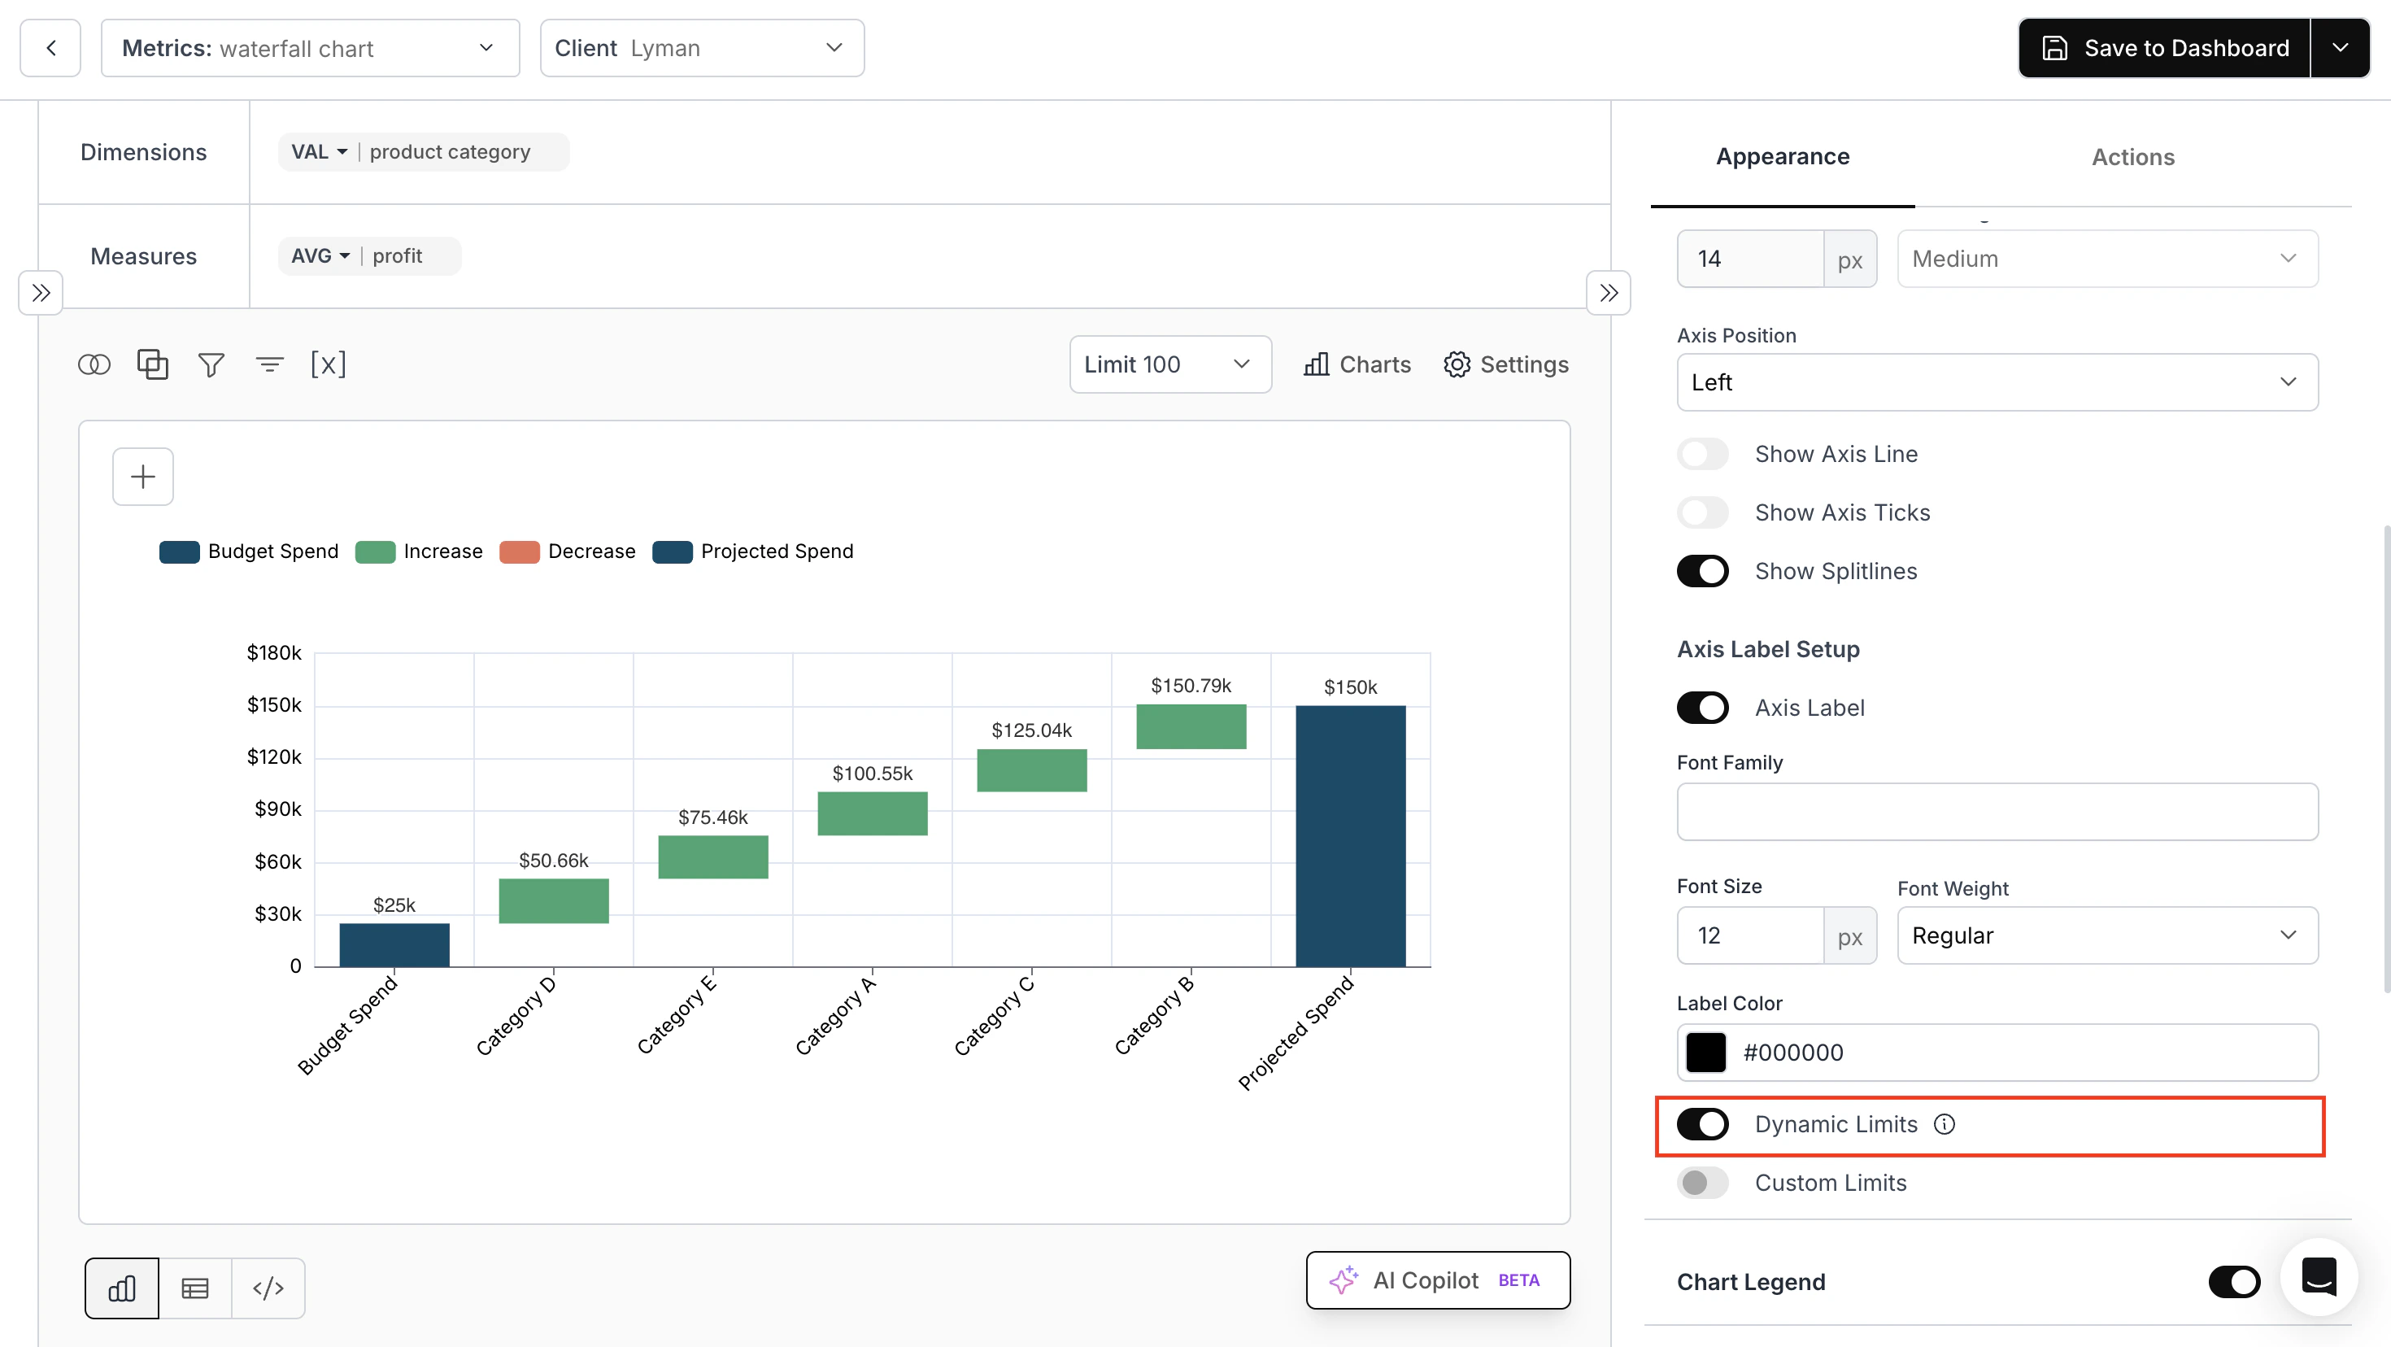Open Settings via the gear icon
Image resolution: width=2391 pixels, height=1347 pixels.
(1505, 364)
